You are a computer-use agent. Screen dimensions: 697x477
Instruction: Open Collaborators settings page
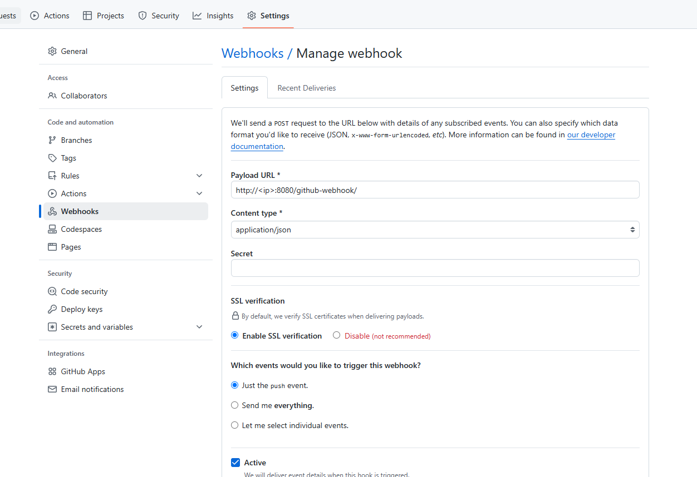[126, 96]
